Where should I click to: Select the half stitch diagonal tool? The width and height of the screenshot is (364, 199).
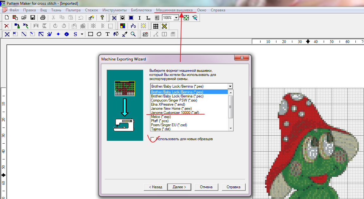click(24, 34)
